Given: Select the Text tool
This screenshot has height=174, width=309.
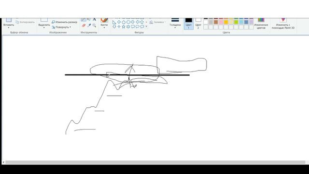Looking at the screenshot, I should (x=95, y=19).
